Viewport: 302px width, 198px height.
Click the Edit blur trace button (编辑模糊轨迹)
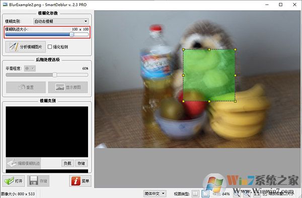23,163
